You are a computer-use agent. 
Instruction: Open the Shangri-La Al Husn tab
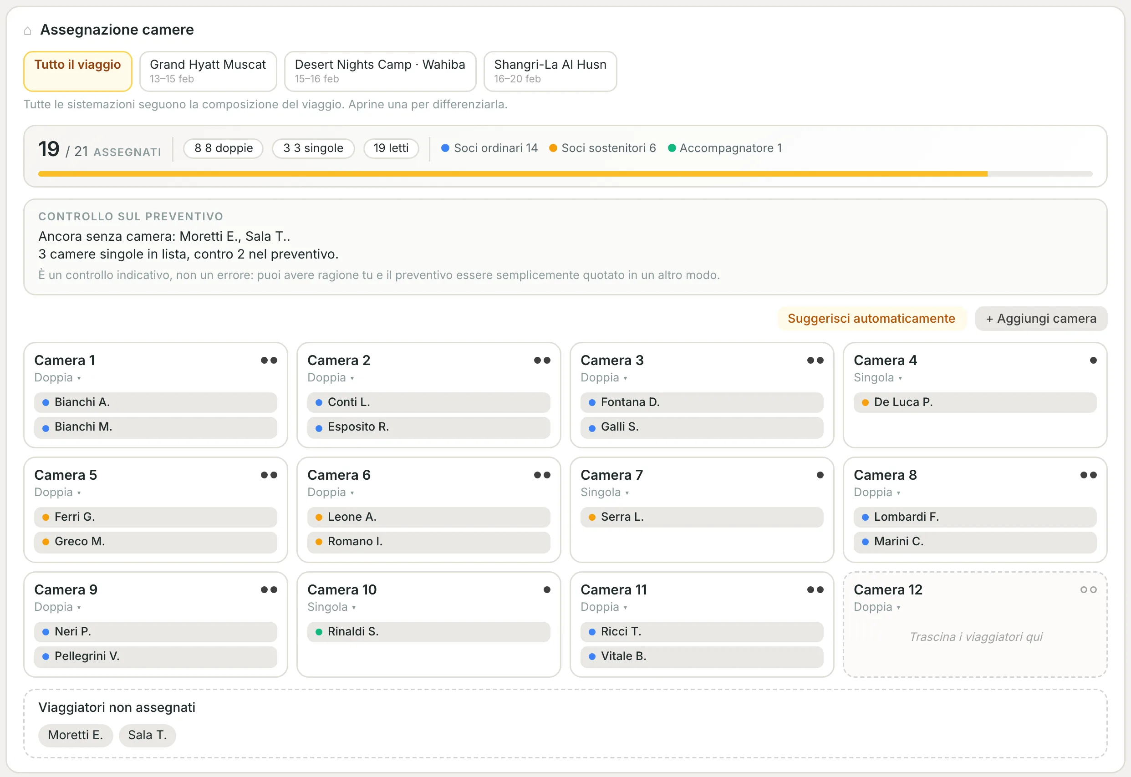click(x=550, y=71)
